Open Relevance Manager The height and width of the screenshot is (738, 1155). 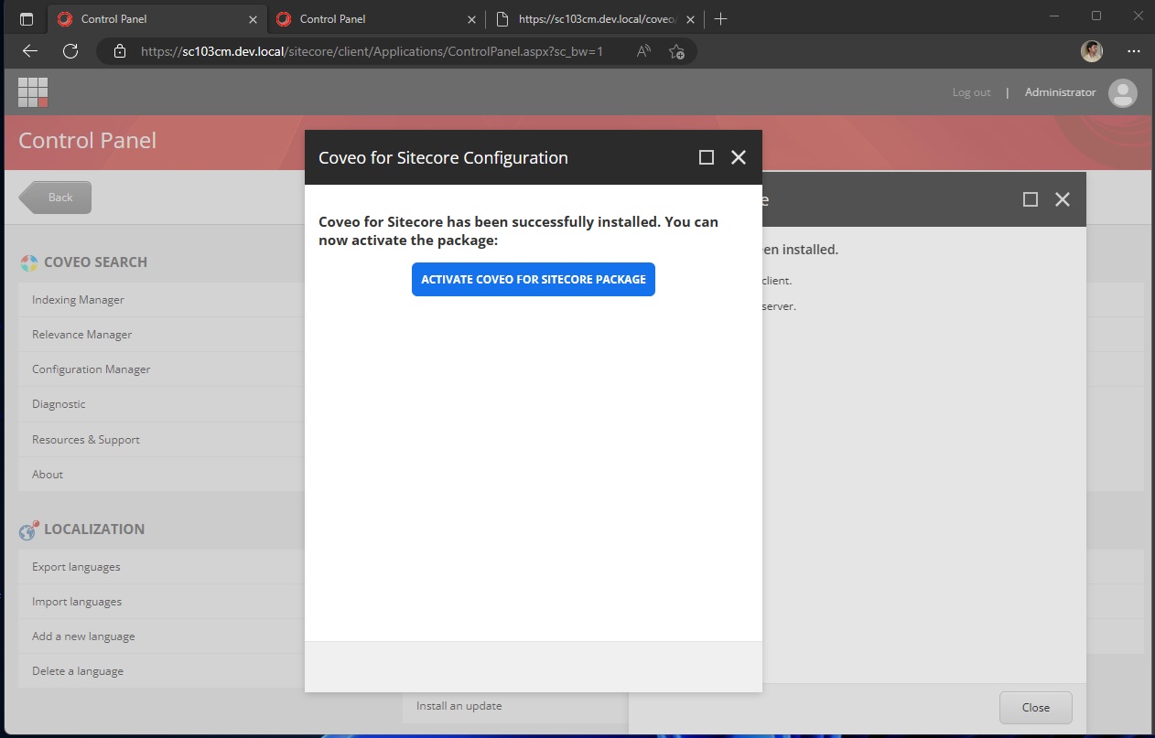click(82, 335)
